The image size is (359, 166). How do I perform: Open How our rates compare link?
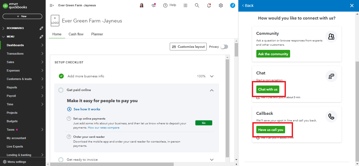pyautogui.click(x=103, y=128)
